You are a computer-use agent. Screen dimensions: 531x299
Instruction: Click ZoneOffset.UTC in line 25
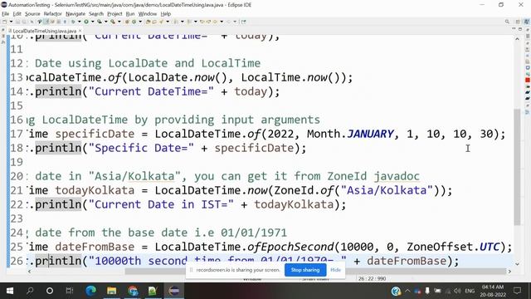pyautogui.click(x=454, y=247)
